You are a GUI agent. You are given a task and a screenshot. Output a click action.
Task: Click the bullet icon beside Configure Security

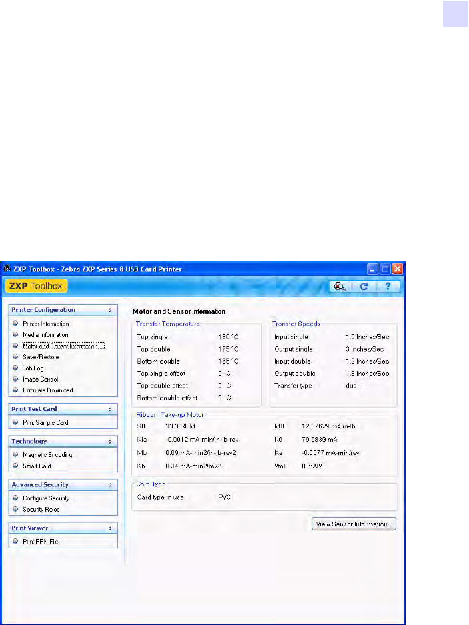[15, 498]
